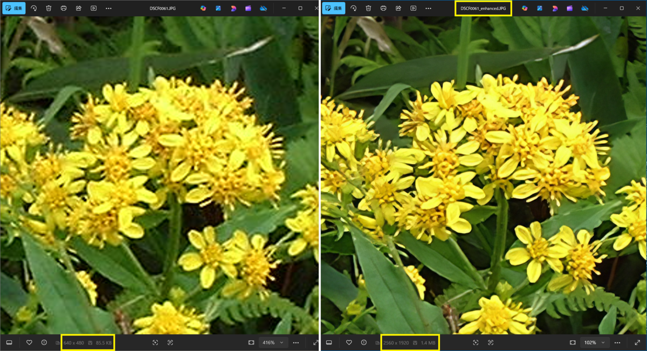
Task: Click the OneDrive cloud icon in DSCF0061_enhanced.JPG window
Action: coord(585,8)
